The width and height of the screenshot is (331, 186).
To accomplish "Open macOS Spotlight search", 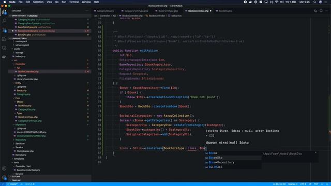I will [x=314, y=2].
